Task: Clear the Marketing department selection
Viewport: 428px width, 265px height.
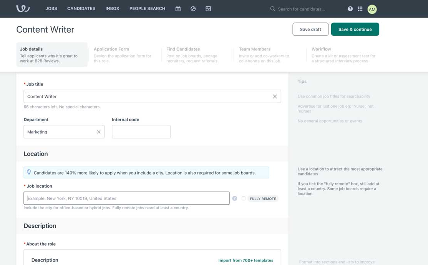Action: click(99, 132)
